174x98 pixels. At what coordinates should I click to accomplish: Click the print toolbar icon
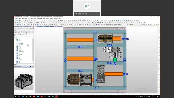(21, 20)
